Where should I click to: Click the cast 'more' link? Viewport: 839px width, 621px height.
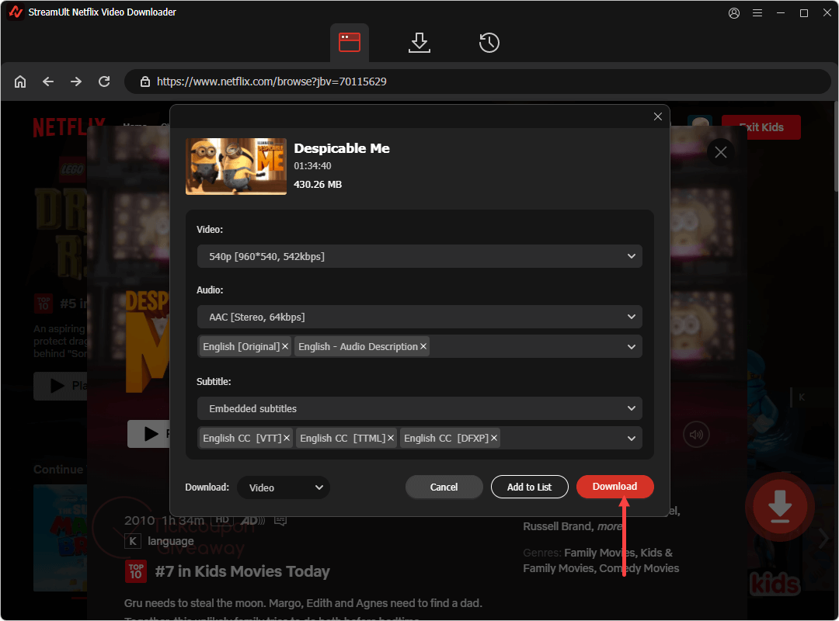tap(610, 526)
